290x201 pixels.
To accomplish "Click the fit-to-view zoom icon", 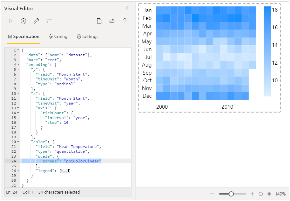I will tap(269, 194).
